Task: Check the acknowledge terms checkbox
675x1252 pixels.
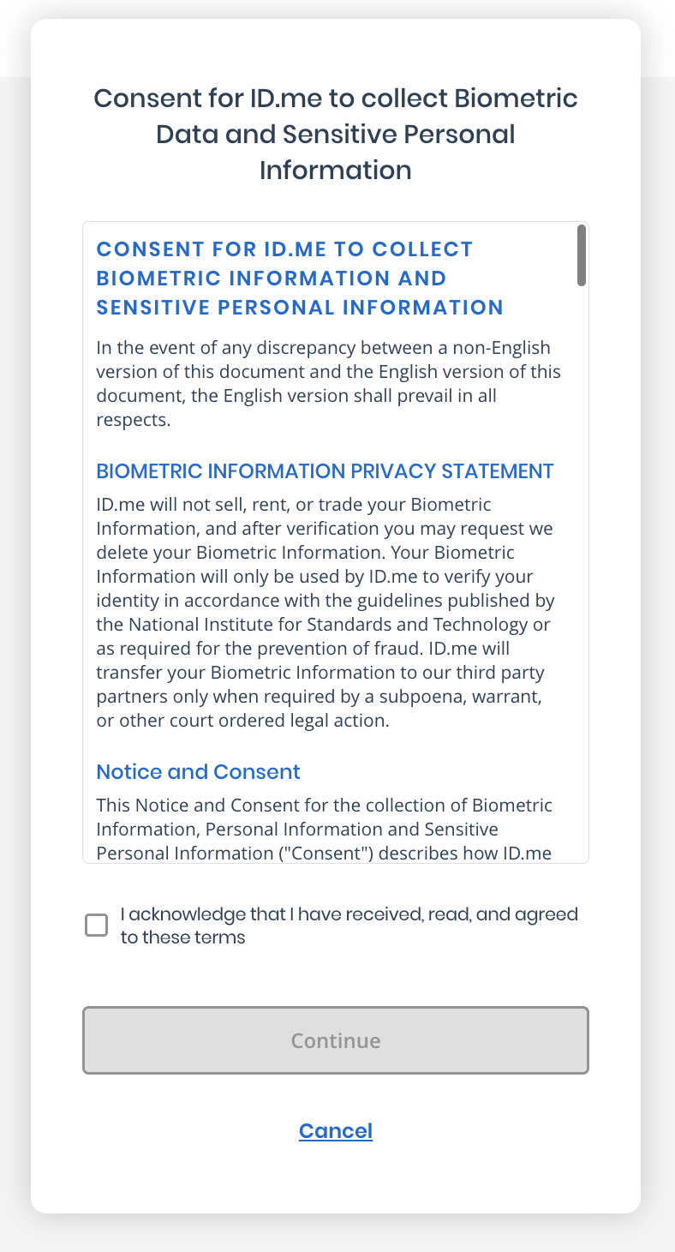Action: [x=97, y=926]
